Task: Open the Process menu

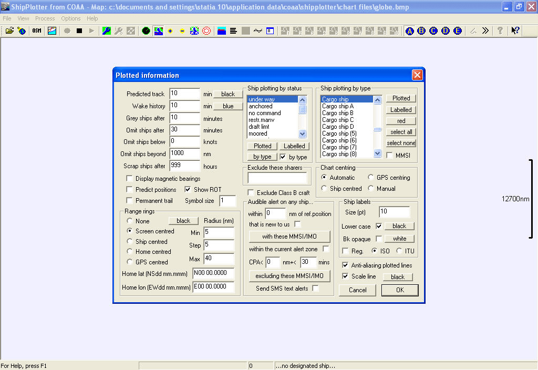Action: tap(45, 18)
